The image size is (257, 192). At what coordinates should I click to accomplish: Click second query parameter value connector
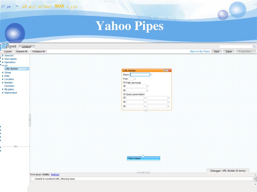click(x=169, y=102)
